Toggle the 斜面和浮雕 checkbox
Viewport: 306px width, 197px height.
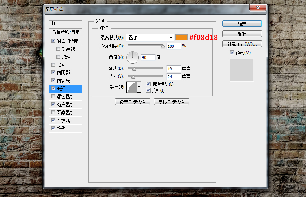53,41
